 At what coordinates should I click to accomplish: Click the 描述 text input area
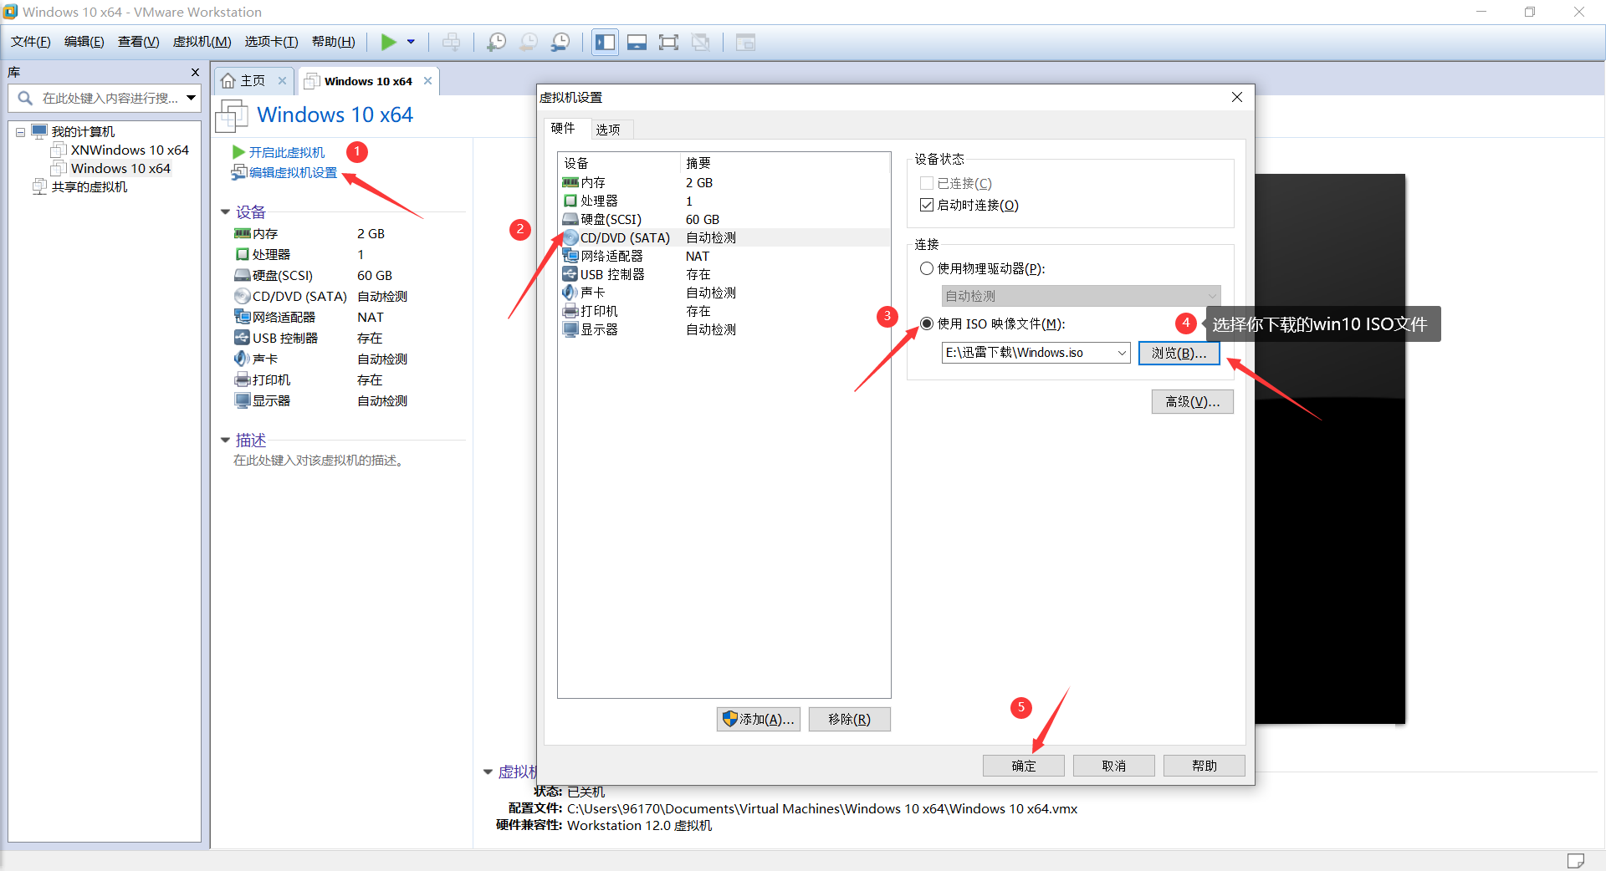[x=319, y=461]
